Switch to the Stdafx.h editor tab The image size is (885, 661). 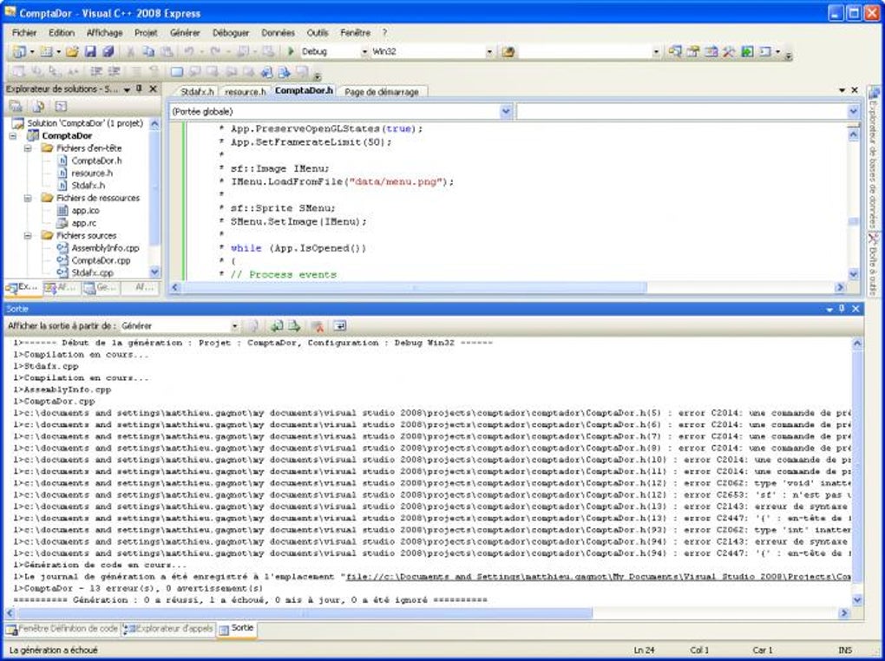click(196, 91)
